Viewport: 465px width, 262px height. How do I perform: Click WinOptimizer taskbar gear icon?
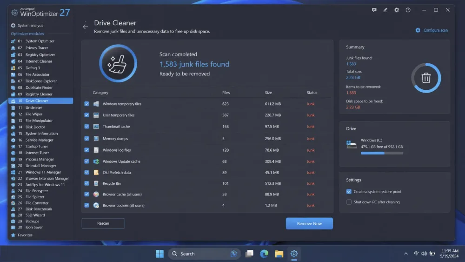coord(294,254)
